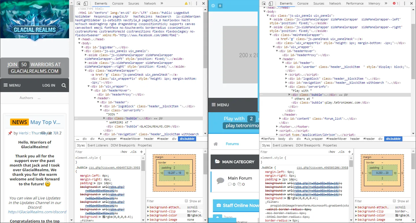Click rgba(0,0,0,0.4) swatch in right Styles rule

289,198
